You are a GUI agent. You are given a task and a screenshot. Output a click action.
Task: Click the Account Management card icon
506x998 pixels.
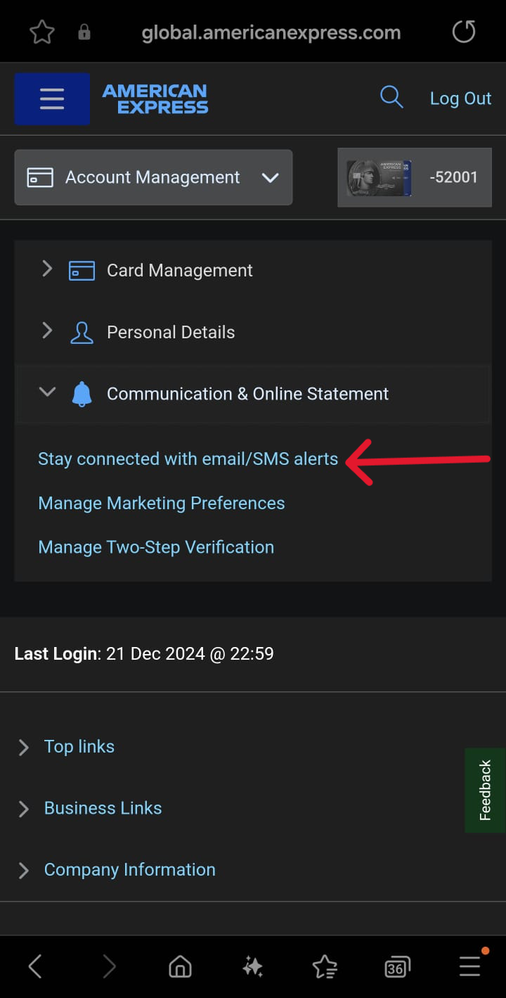point(41,177)
